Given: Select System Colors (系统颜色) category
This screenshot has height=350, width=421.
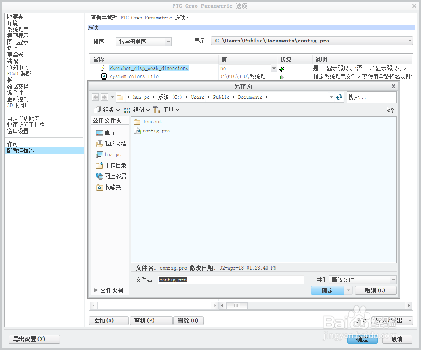Looking at the screenshot, I should pyautogui.click(x=18, y=29).
